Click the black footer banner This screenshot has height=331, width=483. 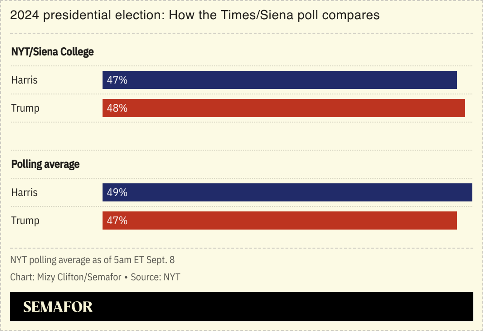(x=242, y=307)
